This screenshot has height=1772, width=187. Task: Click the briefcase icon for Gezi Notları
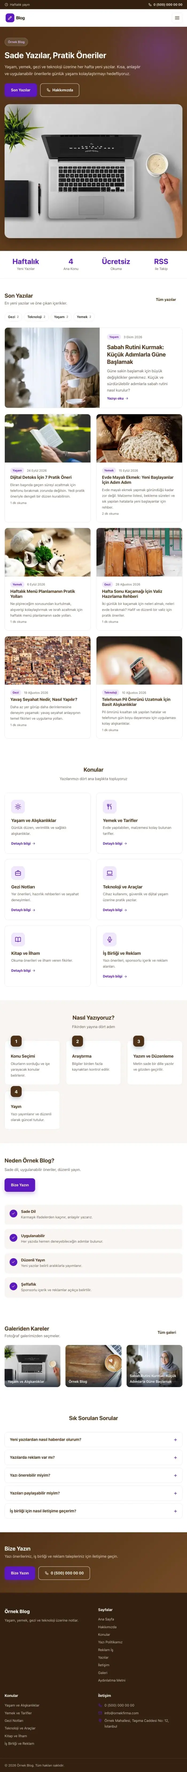tap(18, 873)
